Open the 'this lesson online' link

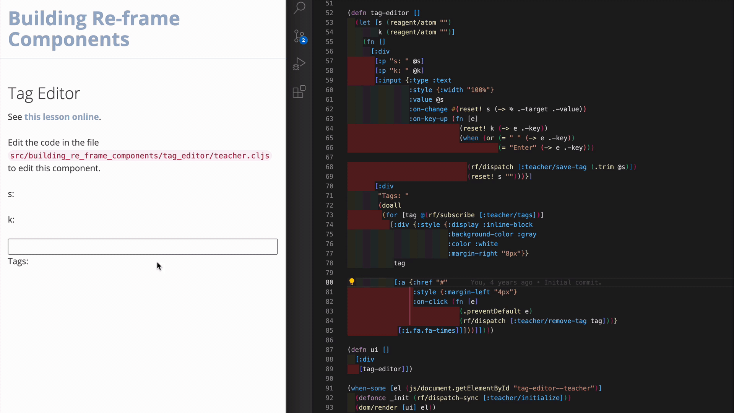(x=62, y=117)
